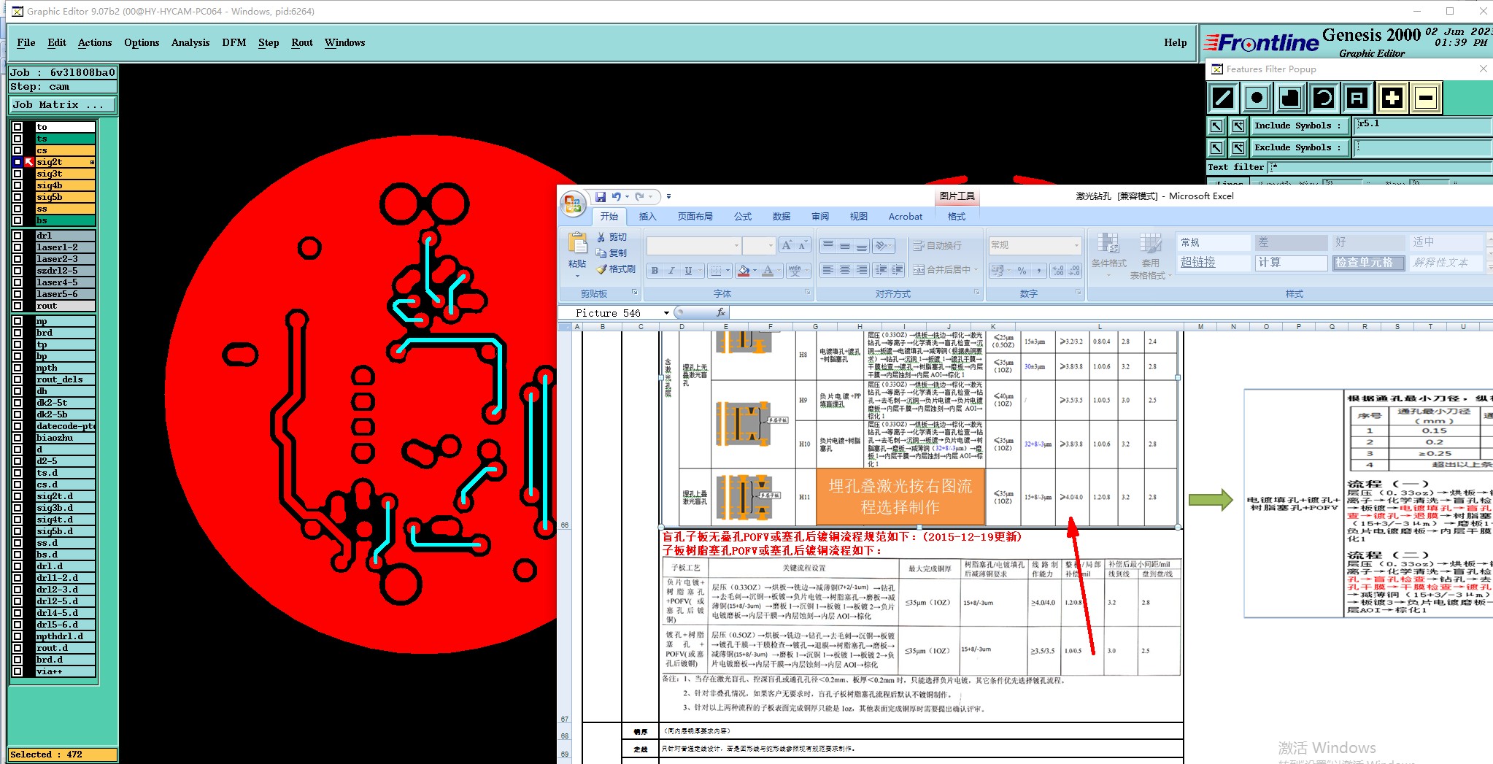Screen dimensions: 1493x764
Task: Click the pick-symbol arrow beside Exclude Symbols
Action: [x=1216, y=148]
